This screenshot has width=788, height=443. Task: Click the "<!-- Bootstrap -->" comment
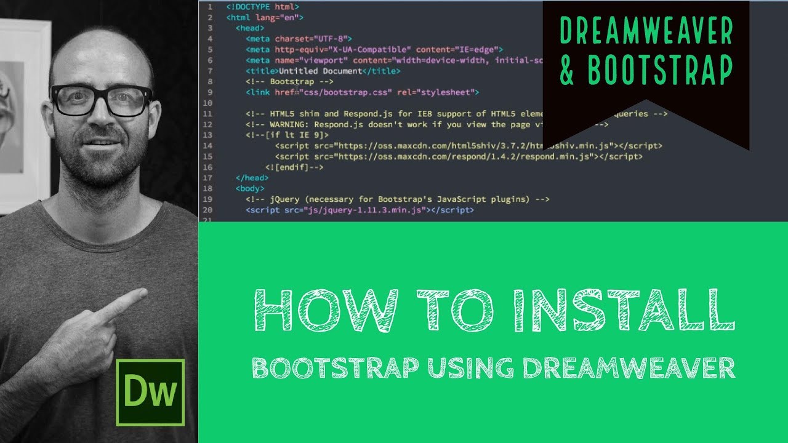pos(289,81)
